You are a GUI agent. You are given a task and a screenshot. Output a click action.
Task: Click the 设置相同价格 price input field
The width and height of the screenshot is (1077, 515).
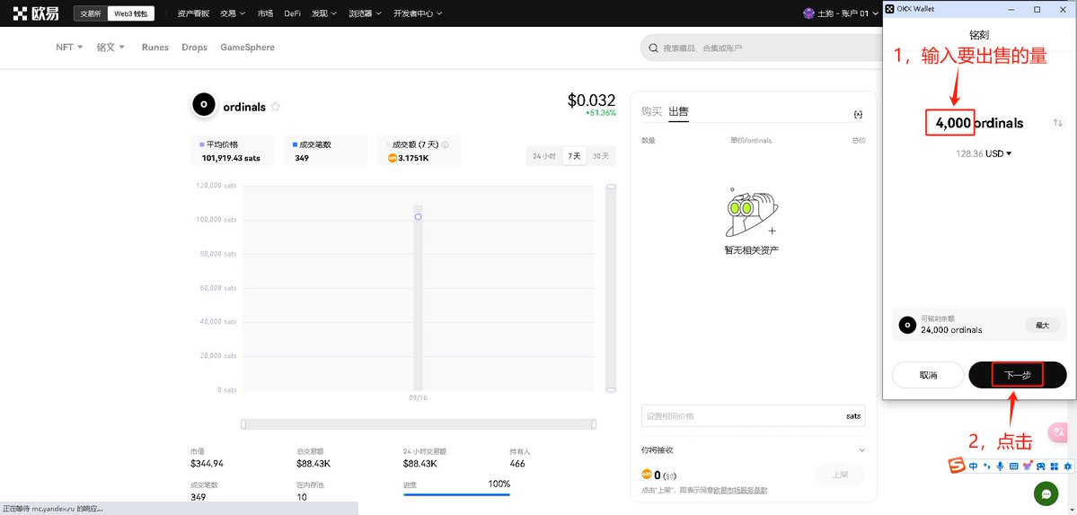point(741,416)
